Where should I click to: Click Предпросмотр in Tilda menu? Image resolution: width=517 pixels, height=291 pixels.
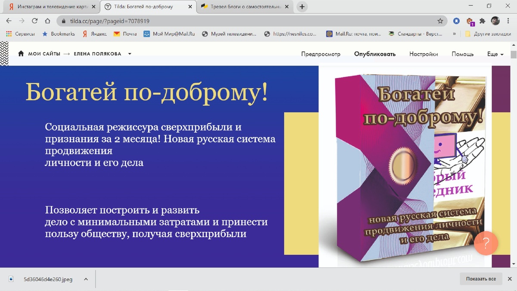pos(321,54)
